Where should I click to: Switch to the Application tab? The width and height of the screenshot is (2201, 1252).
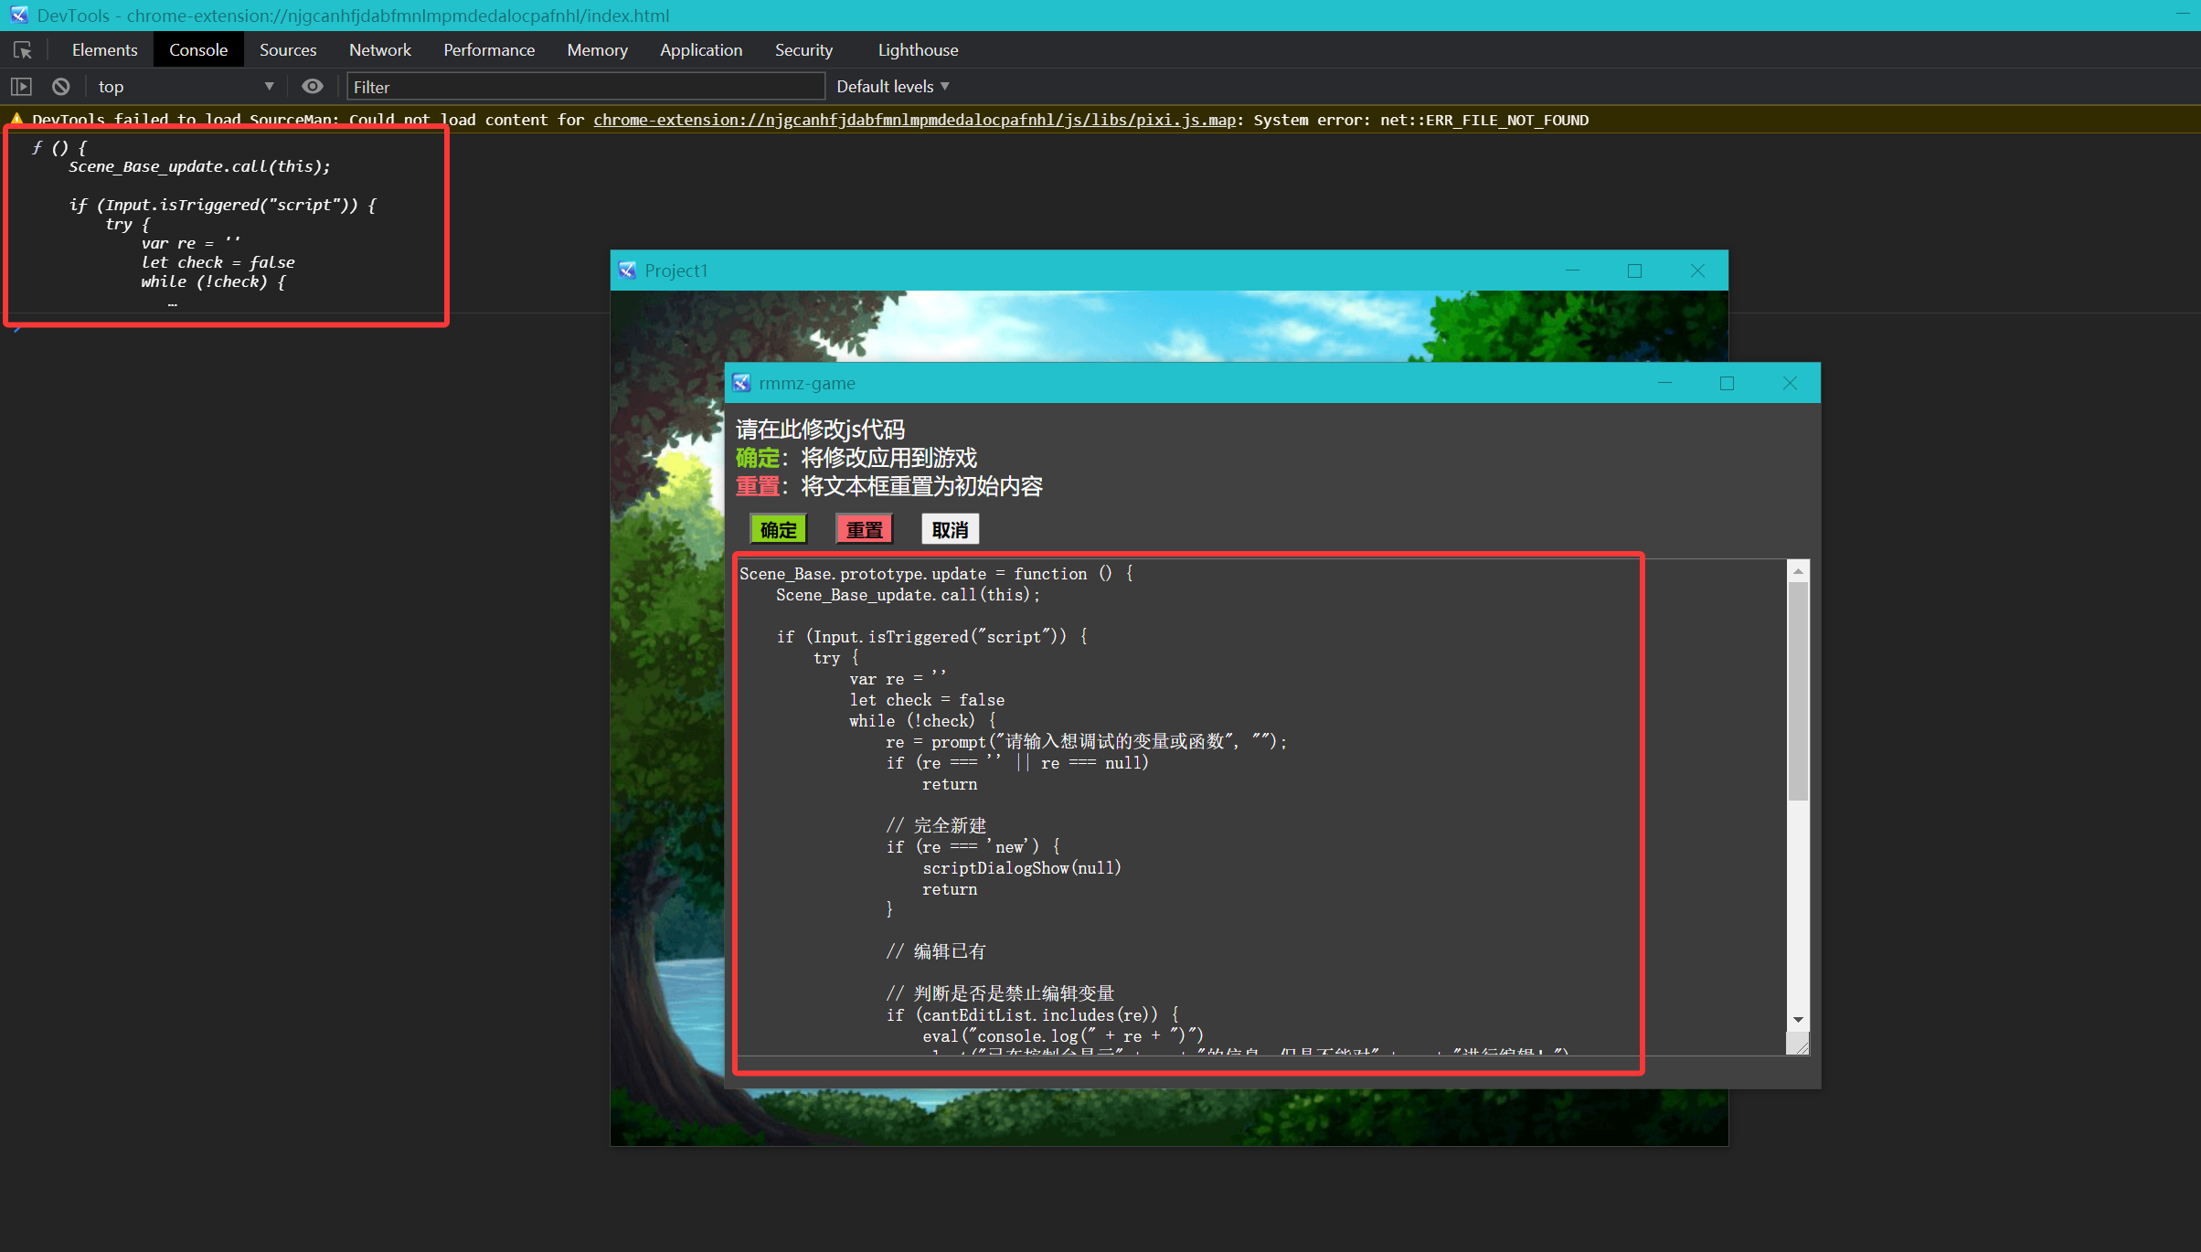pyautogui.click(x=701, y=50)
